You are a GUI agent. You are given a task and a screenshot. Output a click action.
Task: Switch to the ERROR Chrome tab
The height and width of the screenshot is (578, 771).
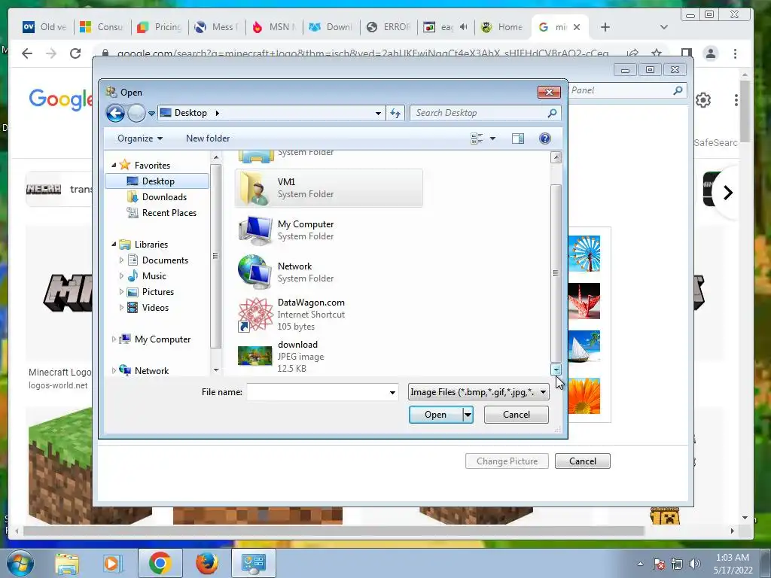tap(389, 27)
